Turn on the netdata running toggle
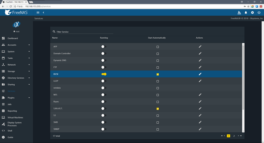This screenshot has width=264, height=143. point(104,88)
